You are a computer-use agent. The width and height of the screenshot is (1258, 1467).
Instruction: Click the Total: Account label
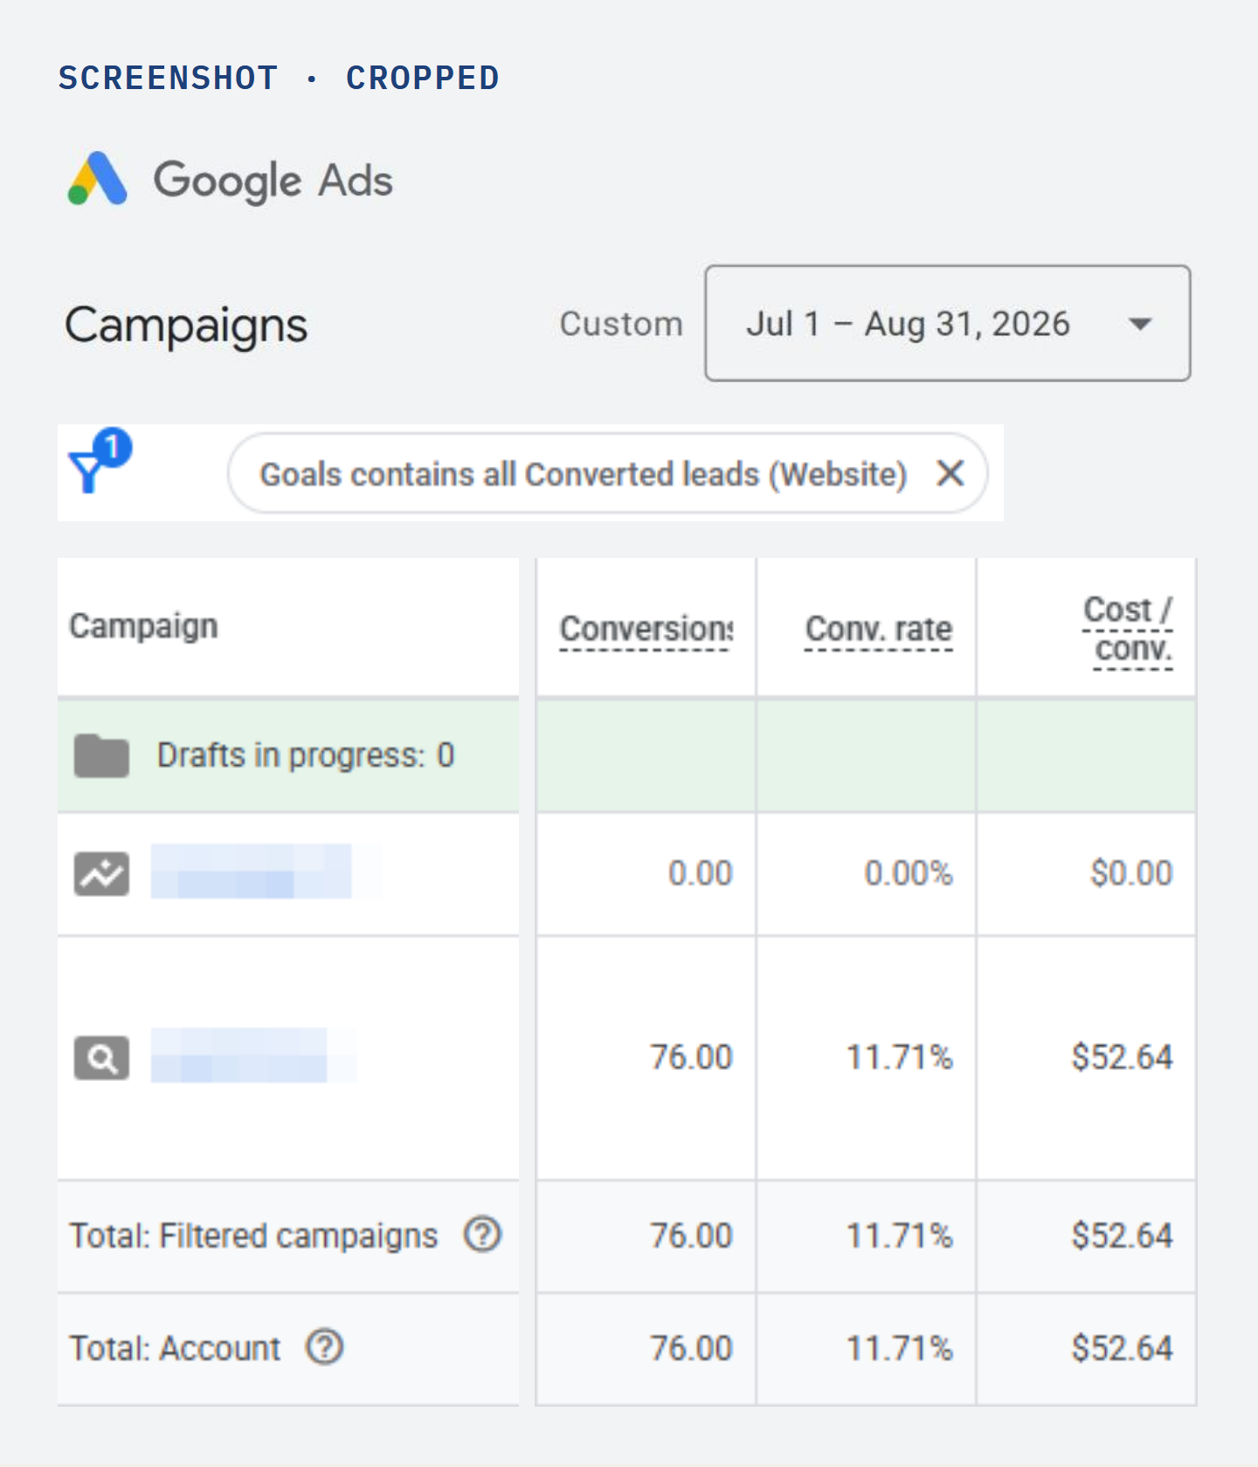pos(175,1348)
